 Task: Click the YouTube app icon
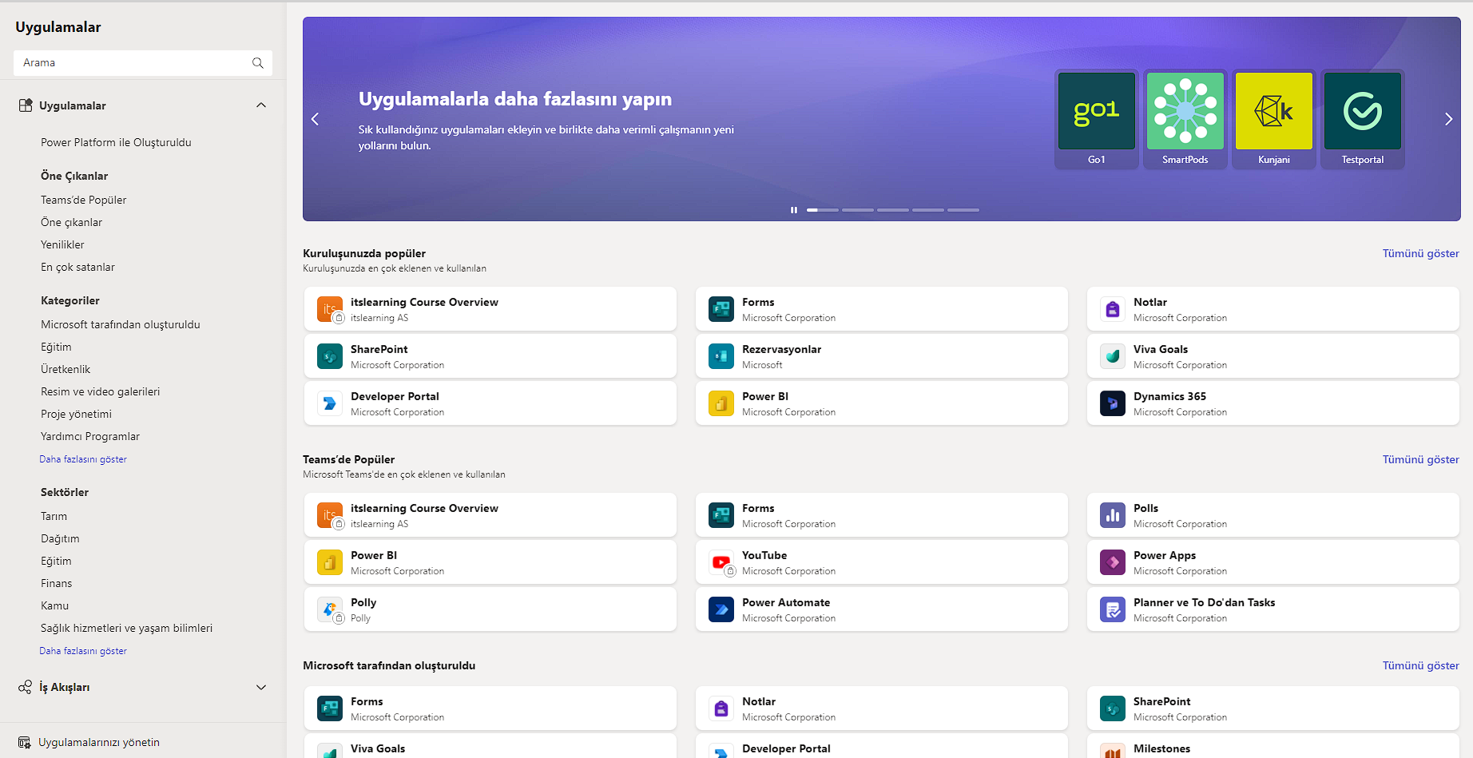point(721,562)
